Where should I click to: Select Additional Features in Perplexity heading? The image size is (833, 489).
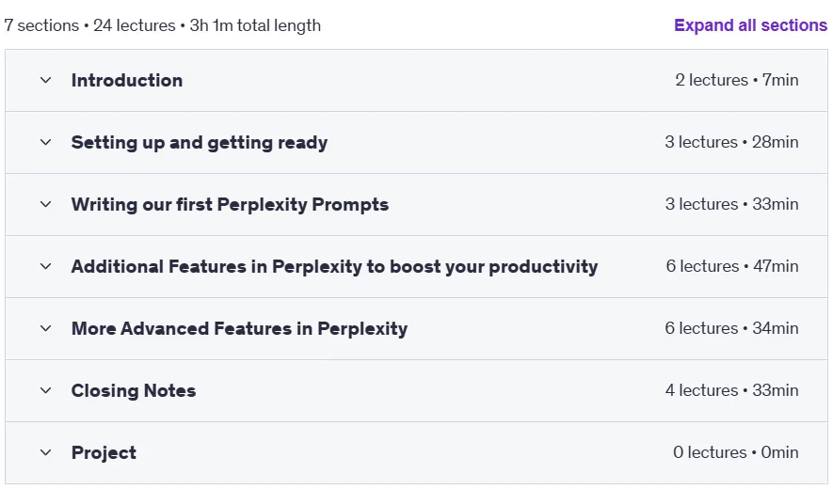(x=335, y=266)
